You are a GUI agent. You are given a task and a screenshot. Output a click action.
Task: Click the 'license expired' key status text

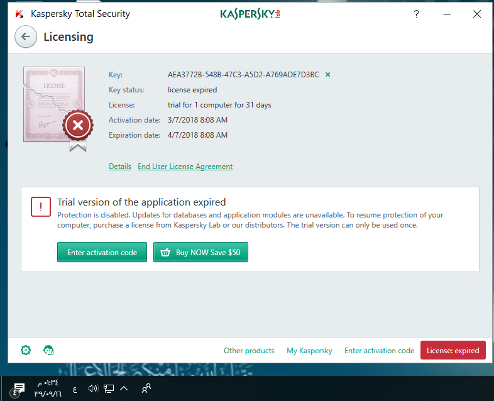192,90
